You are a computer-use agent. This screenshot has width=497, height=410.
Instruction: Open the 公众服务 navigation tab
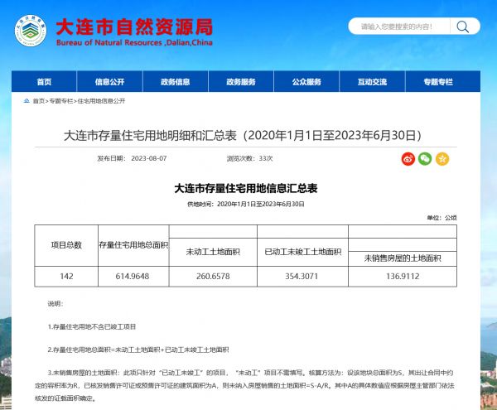306,82
